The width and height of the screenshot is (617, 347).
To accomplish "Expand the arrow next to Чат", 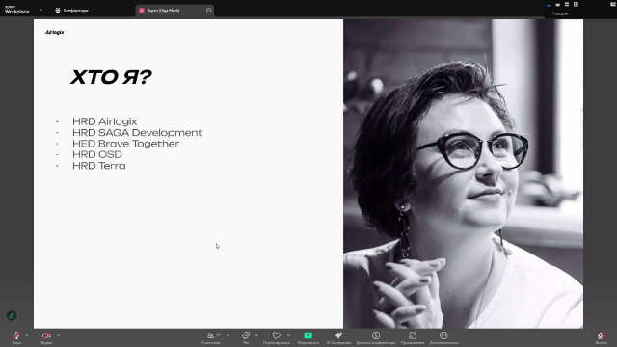I will click(257, 335).
